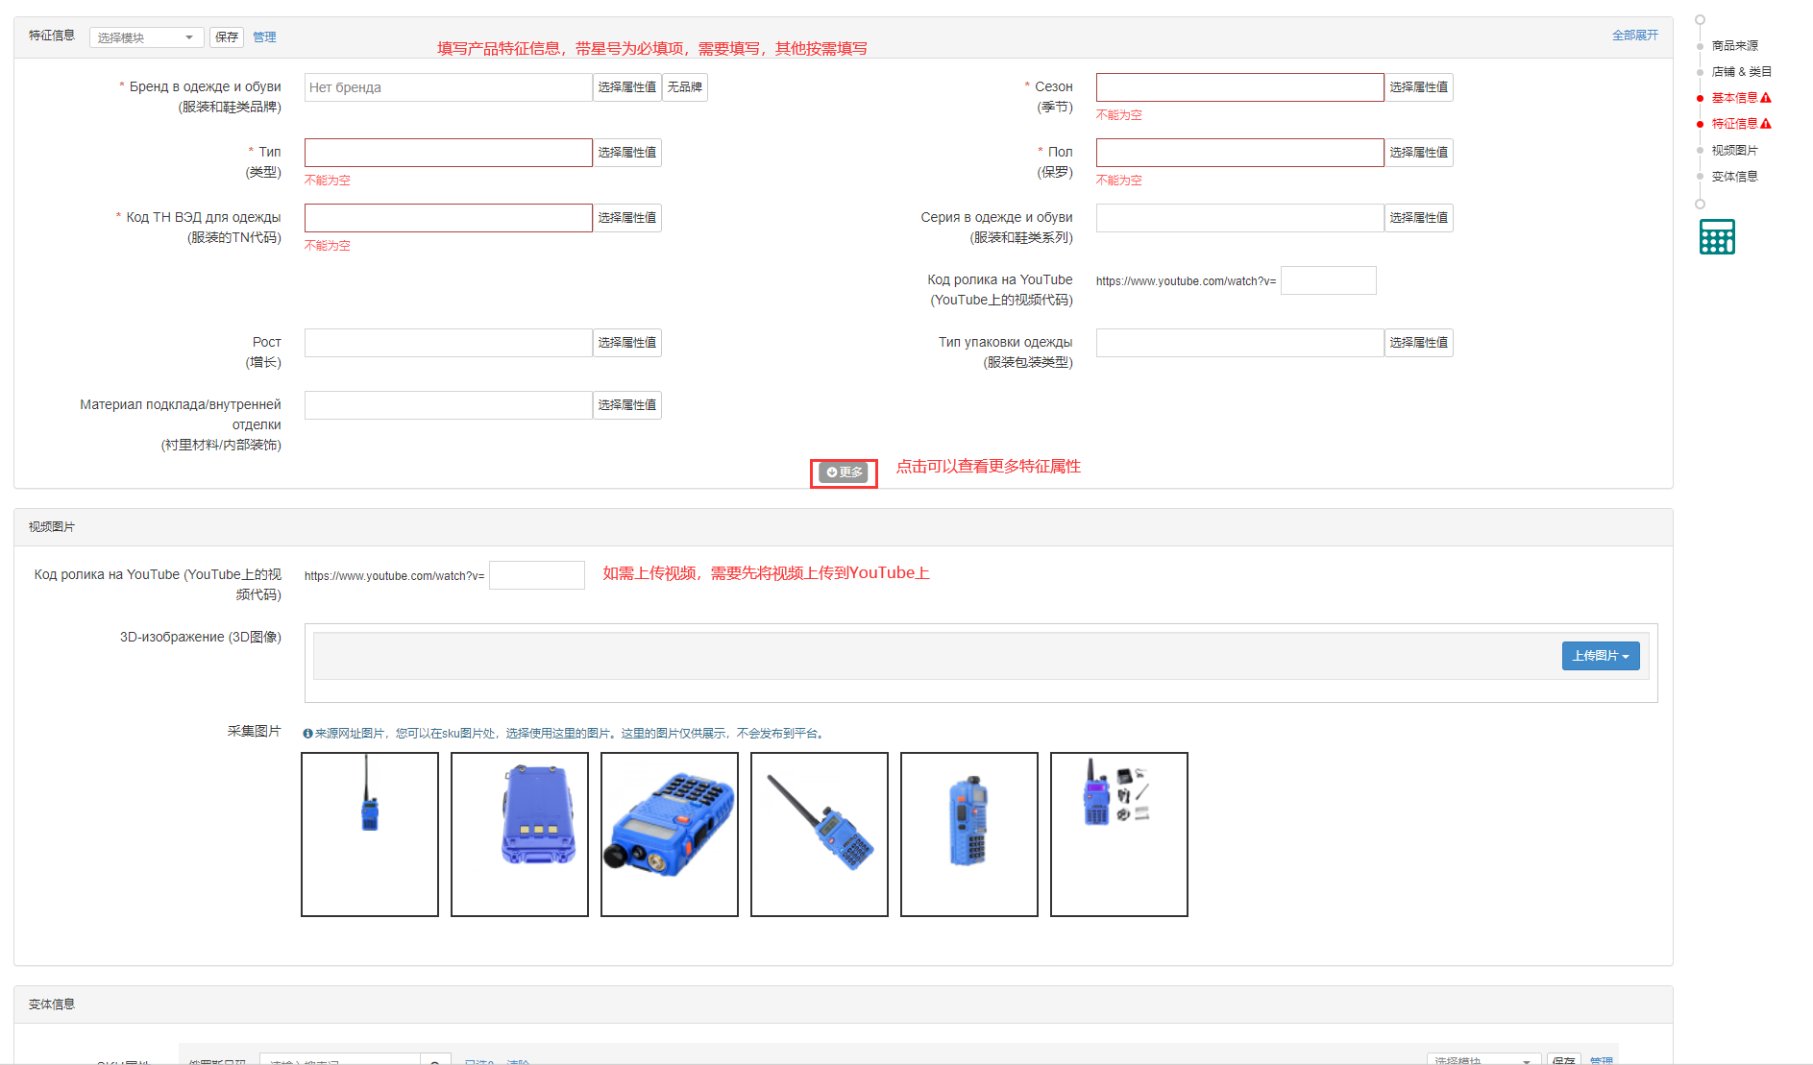Jump to 特征信息 in side navigation
Viewport: 1813px width, 1065px height.
(1734, 124)
